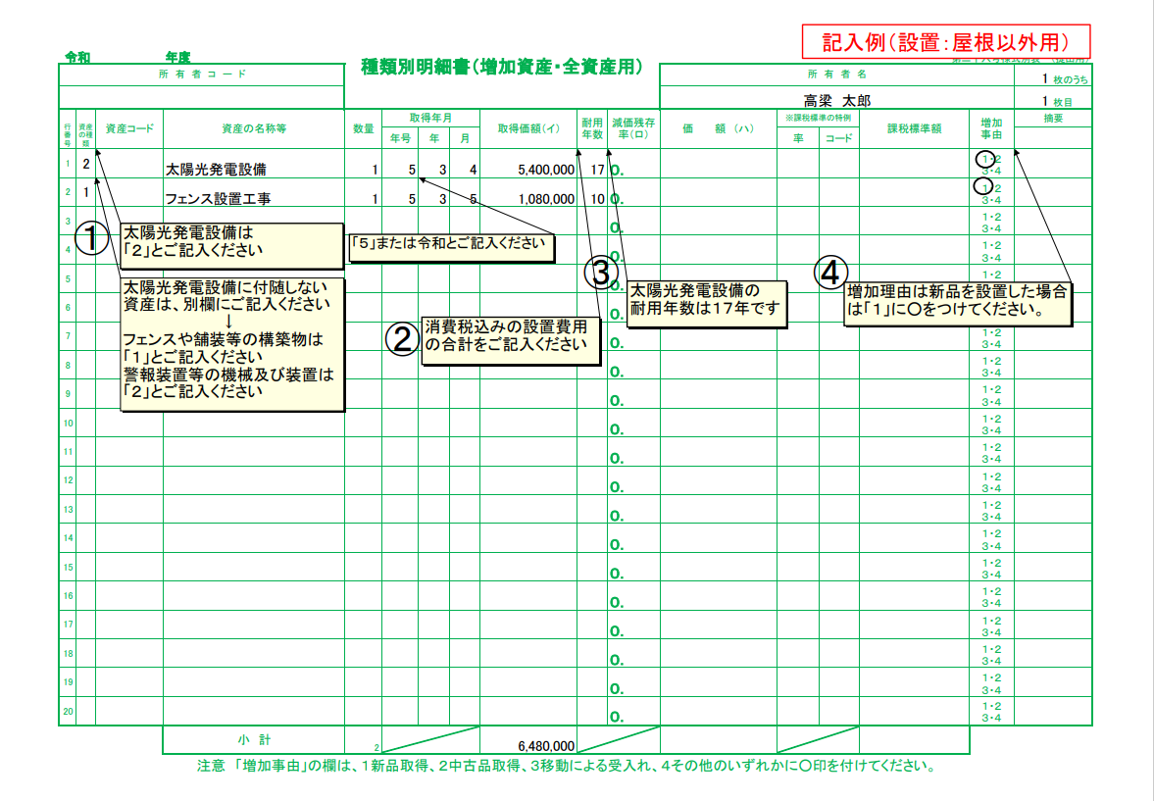The height and width of the screenshot is (801, 1154).
Task: Click the 減価残存率(ロ) column header
Action: click(x=633, y=128)
